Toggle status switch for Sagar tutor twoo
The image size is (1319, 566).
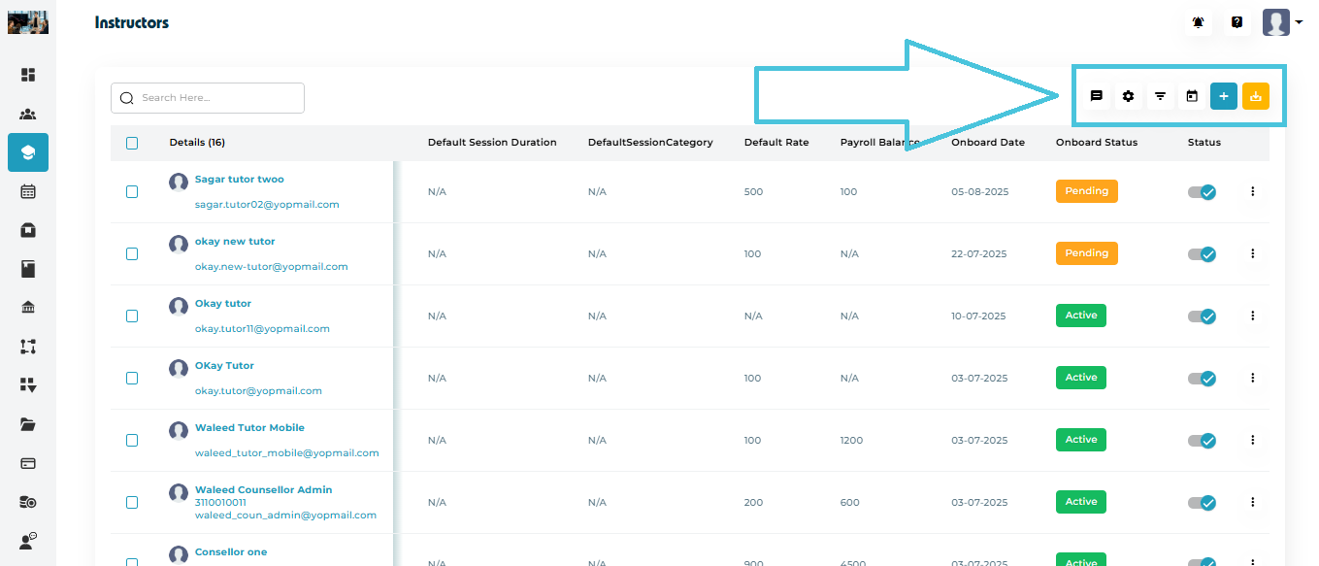point(1202,192)
